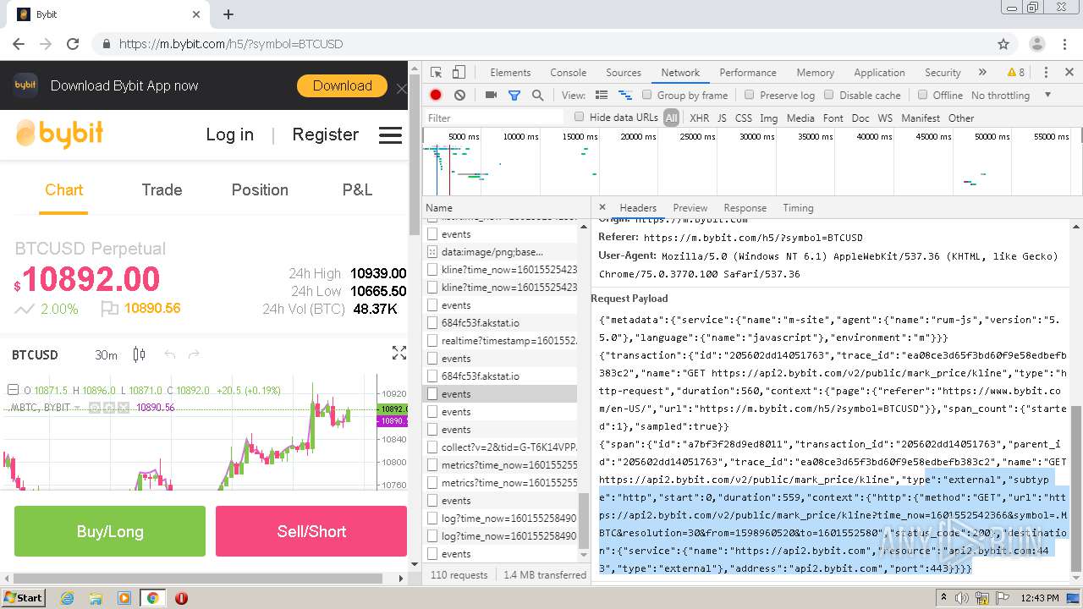Open the Chrome profile avatar
Image resolution: width=1083 pixels, height=609 pixels.
[x=1036, y=44]
